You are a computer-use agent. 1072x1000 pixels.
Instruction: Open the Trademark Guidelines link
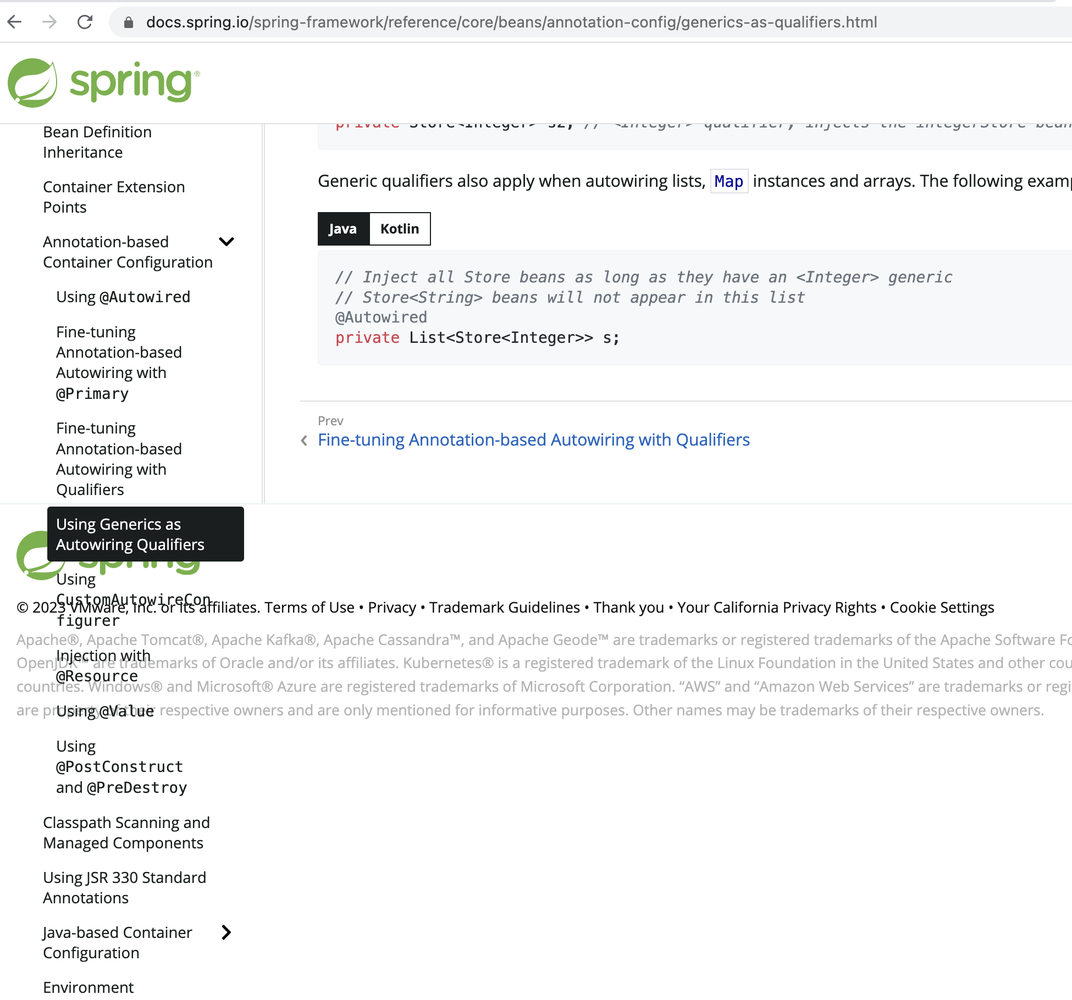[x=505, y=608]
